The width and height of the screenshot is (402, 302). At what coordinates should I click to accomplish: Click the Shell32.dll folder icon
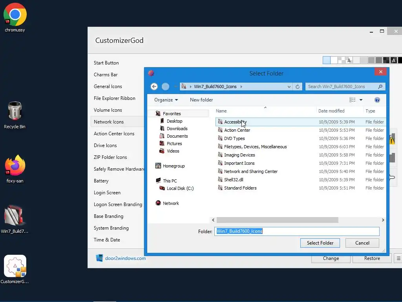pos(220,179)
